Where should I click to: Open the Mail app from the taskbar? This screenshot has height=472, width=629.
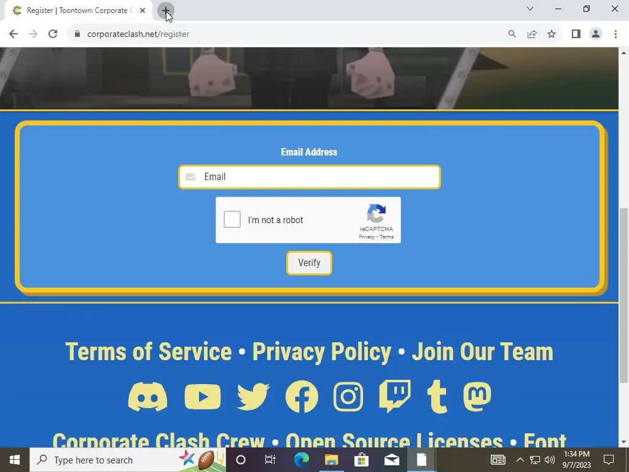[391, 460]
